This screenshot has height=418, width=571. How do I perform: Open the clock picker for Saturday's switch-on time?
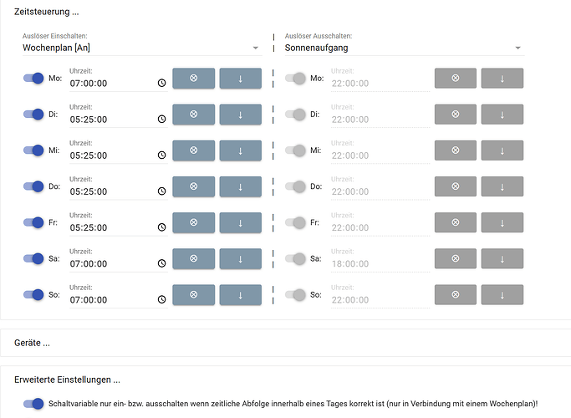coord(161,263)
